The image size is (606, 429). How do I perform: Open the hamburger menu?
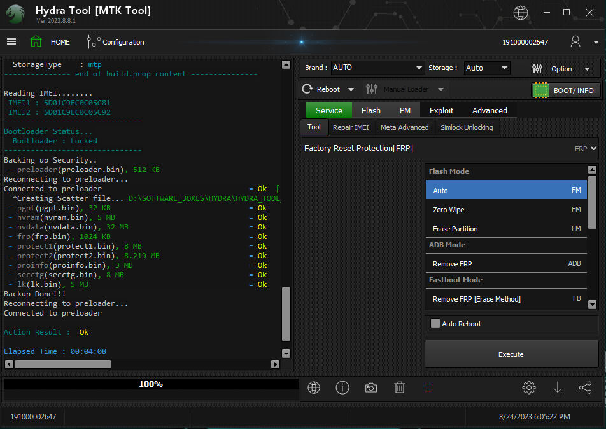[11, 41]
